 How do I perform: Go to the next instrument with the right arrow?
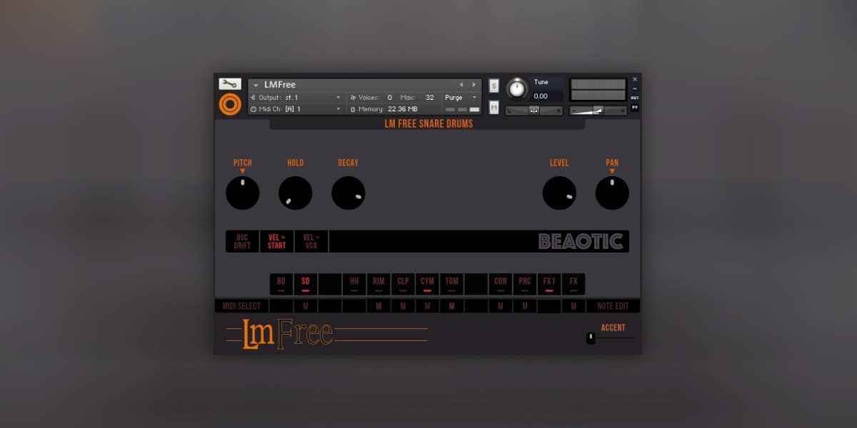pyautogui.click(x=473, y=84)
